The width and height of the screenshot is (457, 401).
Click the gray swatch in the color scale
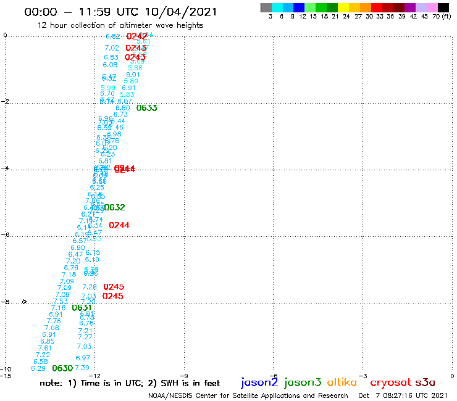point(266,7)
